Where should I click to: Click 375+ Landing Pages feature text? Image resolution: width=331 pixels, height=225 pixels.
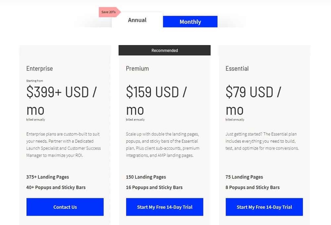pyautogui.click(x=47, y=177)
